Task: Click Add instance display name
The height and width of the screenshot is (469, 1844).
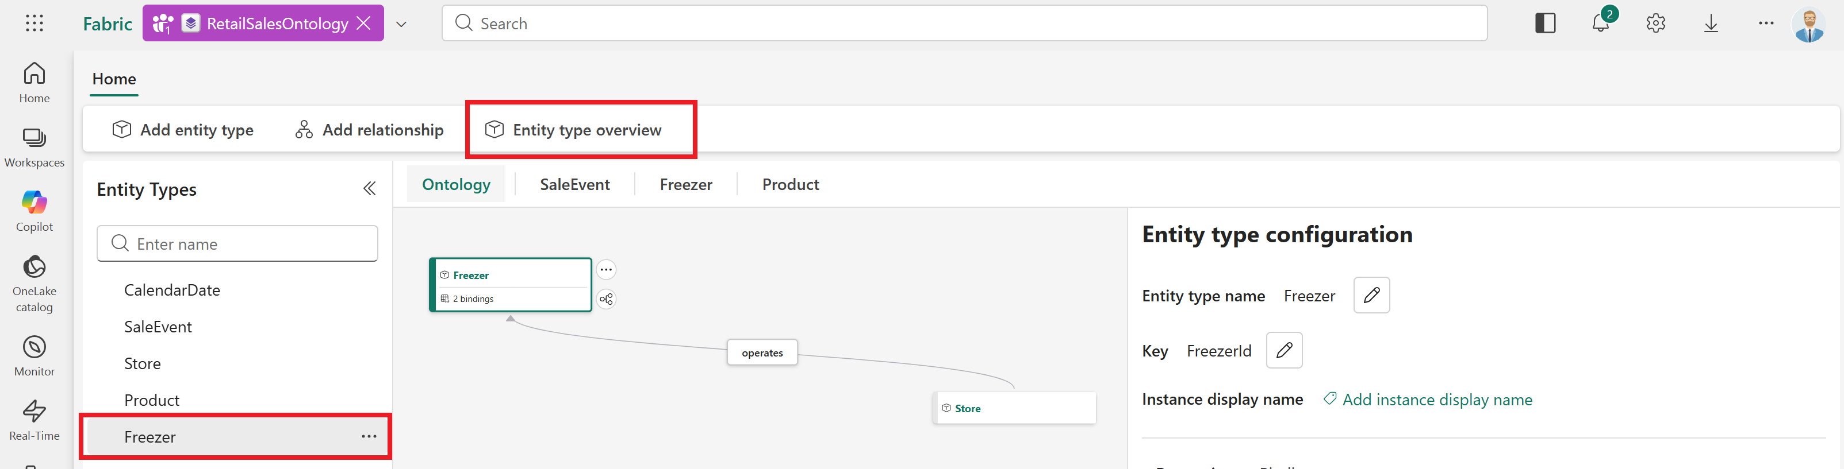Action: point(1427,400)
